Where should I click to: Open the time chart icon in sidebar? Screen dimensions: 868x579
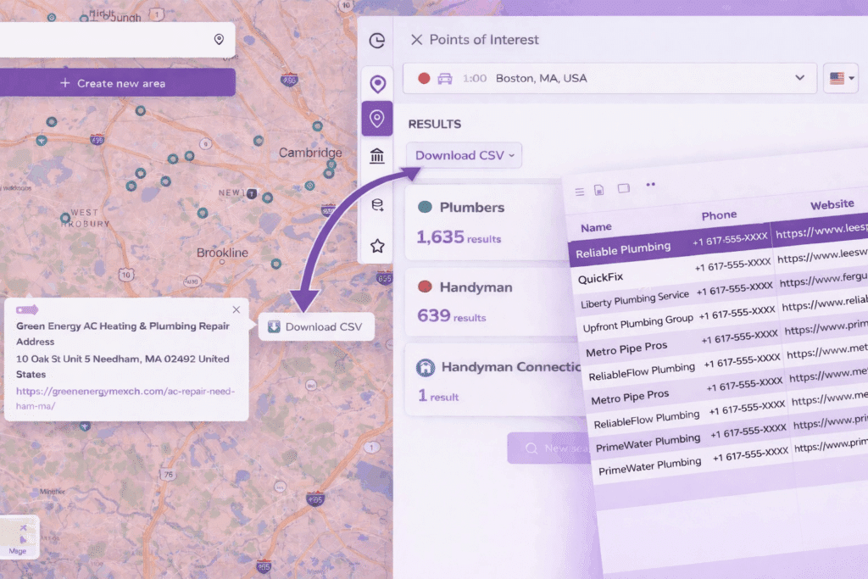coord(377,41)
